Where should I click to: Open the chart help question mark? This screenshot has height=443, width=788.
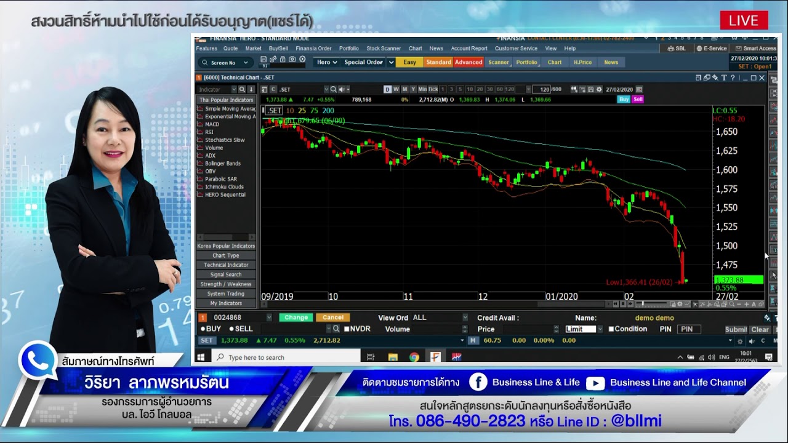[733, 78]
